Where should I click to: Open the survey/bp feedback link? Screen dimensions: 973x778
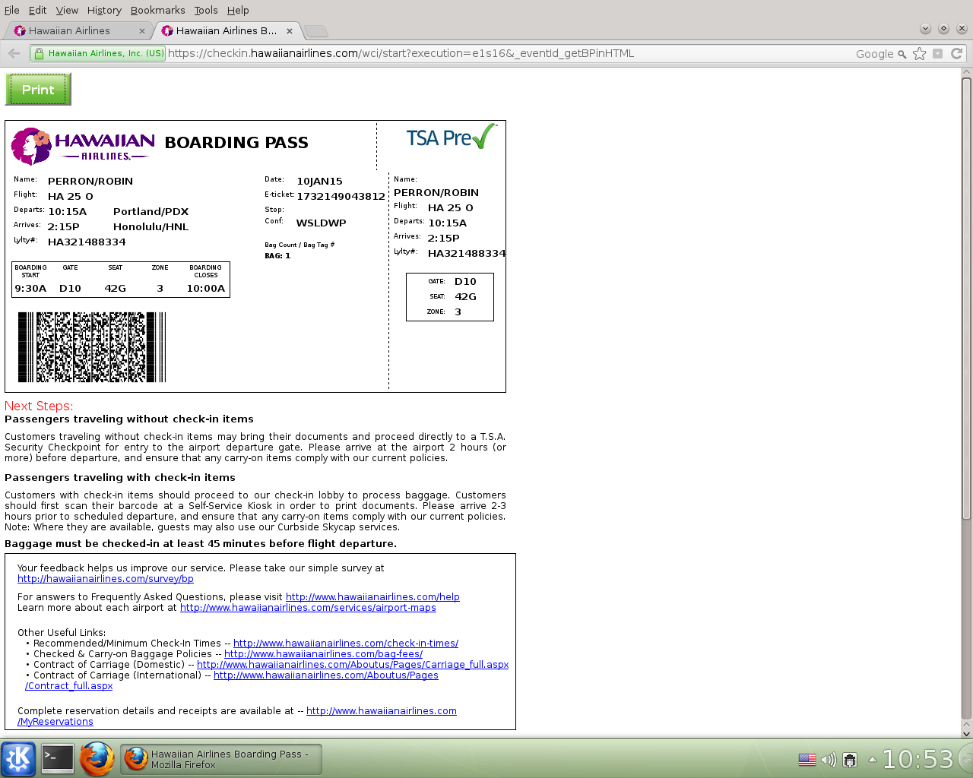(x=106, y=579)
